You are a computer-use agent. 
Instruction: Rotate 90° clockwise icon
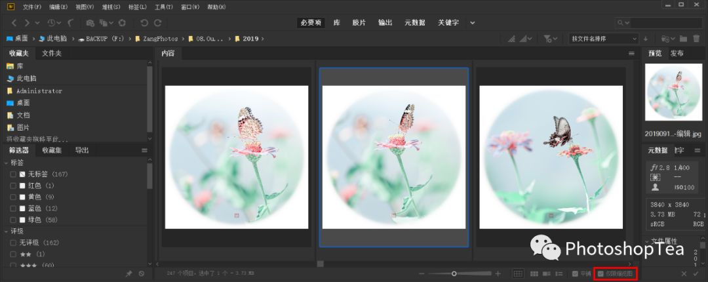[157, 22]
